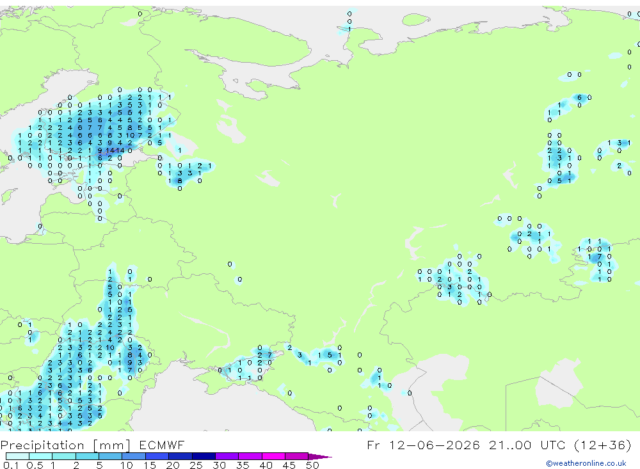Image resolution: width=640 pixels, height=469 pixels.
Task: Click the 25 to 30 mm legend swatch
Action: [x=204, y=456]
